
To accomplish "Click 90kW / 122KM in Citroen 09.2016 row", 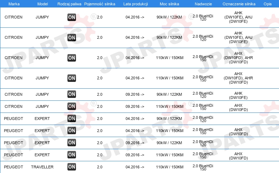I will coord(169,94).
